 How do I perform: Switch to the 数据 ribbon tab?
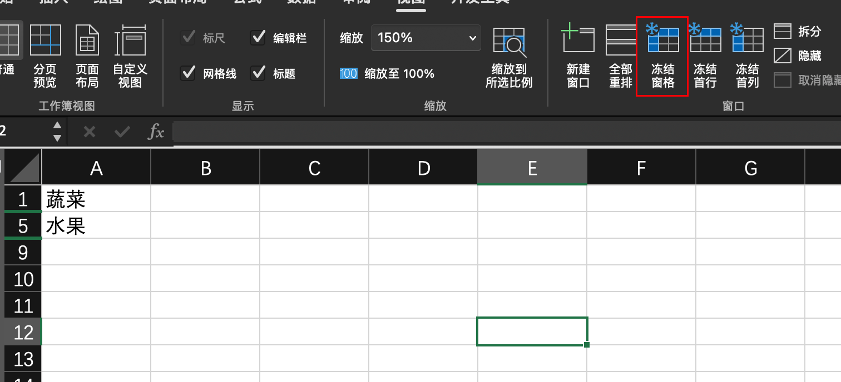coord(301,3)
